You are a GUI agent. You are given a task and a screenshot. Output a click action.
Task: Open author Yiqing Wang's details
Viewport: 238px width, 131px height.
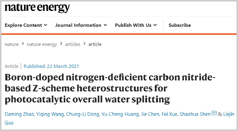tap(50, 114)
